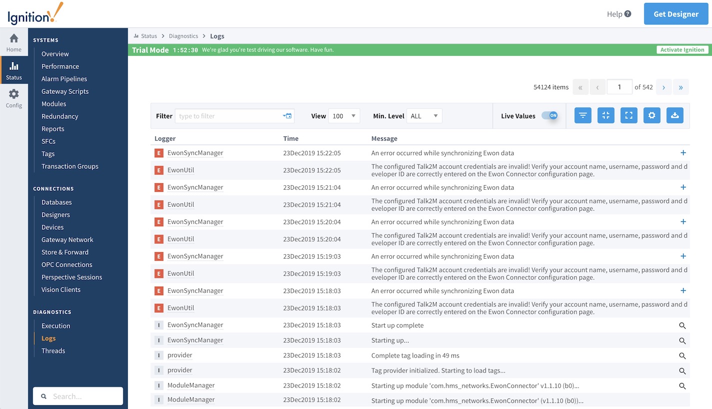Expand EwonSyncManager error at 15:21:04
712x409 pixels.
(683, 187)
